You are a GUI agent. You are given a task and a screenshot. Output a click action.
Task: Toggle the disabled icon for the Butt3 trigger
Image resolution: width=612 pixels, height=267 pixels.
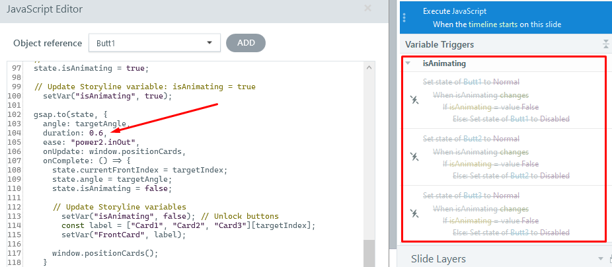coord(414,213)
